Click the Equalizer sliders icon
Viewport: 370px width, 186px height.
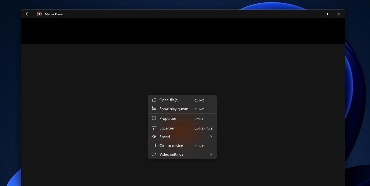coord(154,128)
